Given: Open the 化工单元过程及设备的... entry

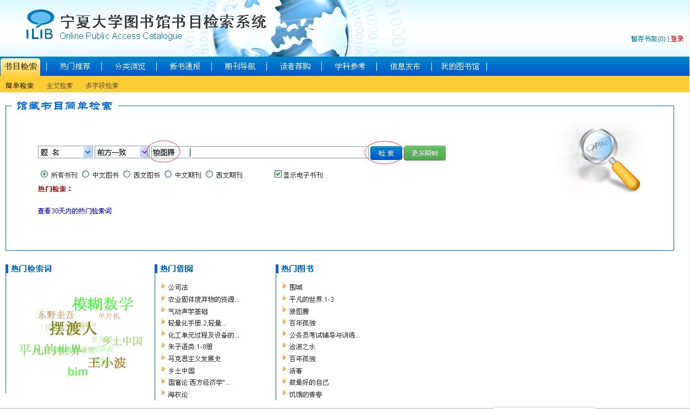Looking at the screenshot, I should coord(204,335).
